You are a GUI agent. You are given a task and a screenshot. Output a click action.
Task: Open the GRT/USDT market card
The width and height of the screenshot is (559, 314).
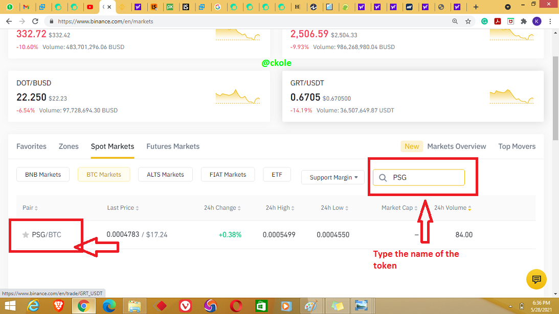coord(413,96)
